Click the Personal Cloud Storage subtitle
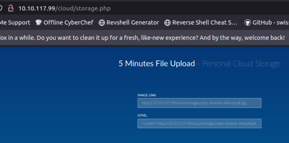The image size is (289, 143). [x=241, y=63]
